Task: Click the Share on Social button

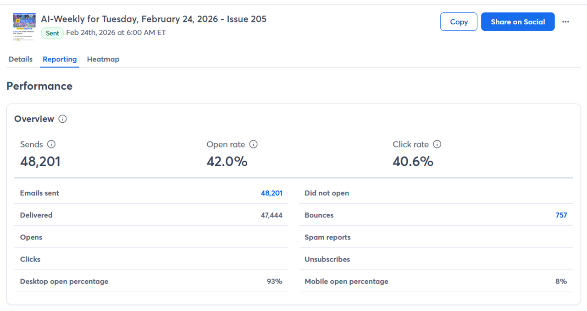Action: pyautogui.click(x=518, y=22)
